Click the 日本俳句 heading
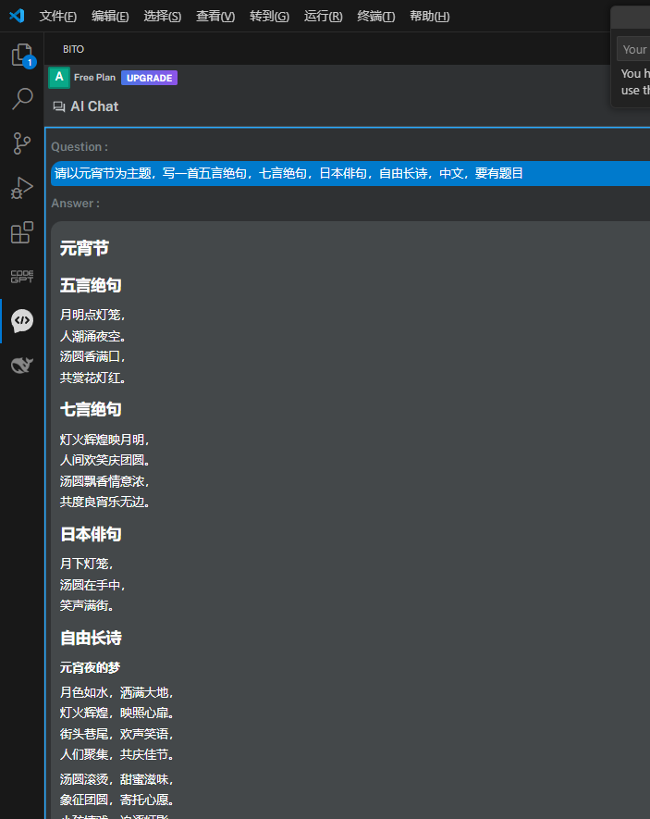650x819 pixels. coord(91,534)
